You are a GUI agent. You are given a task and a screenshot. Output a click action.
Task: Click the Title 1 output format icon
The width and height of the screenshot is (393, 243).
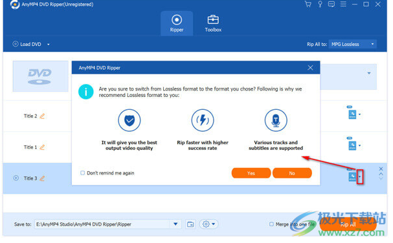(352, 145)
